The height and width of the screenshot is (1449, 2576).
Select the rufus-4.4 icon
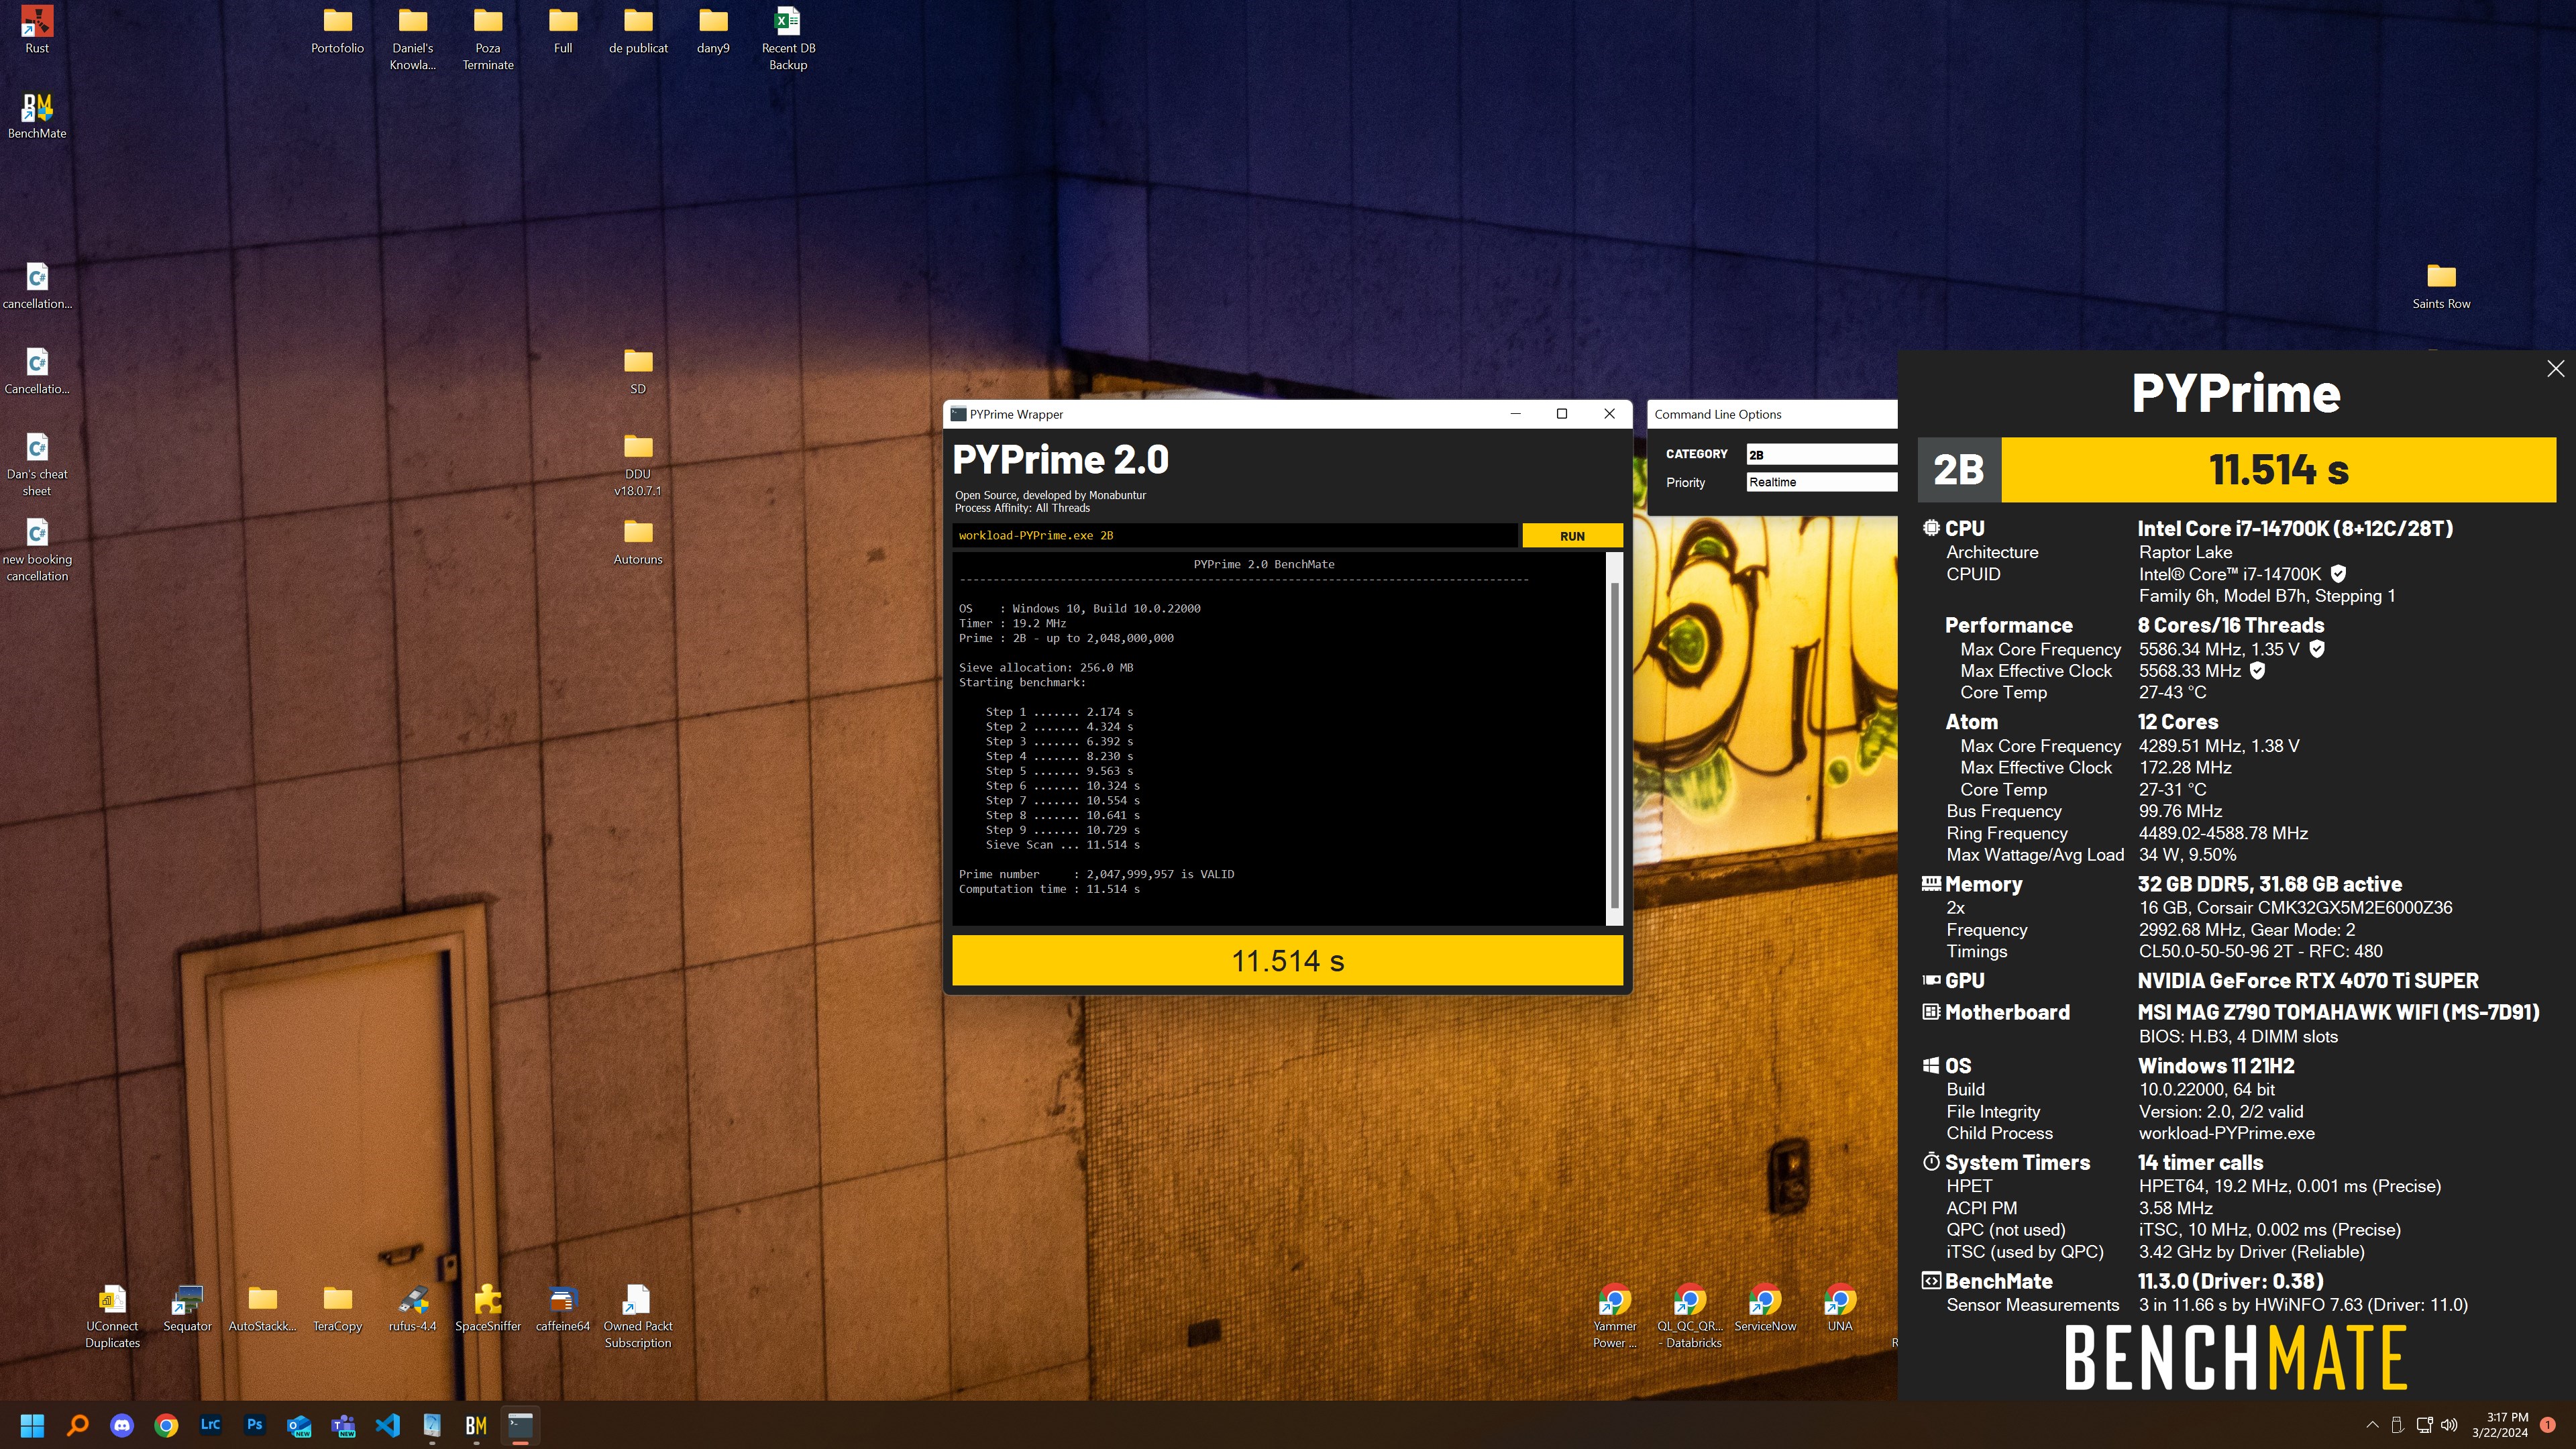(x=412, y=1308)
